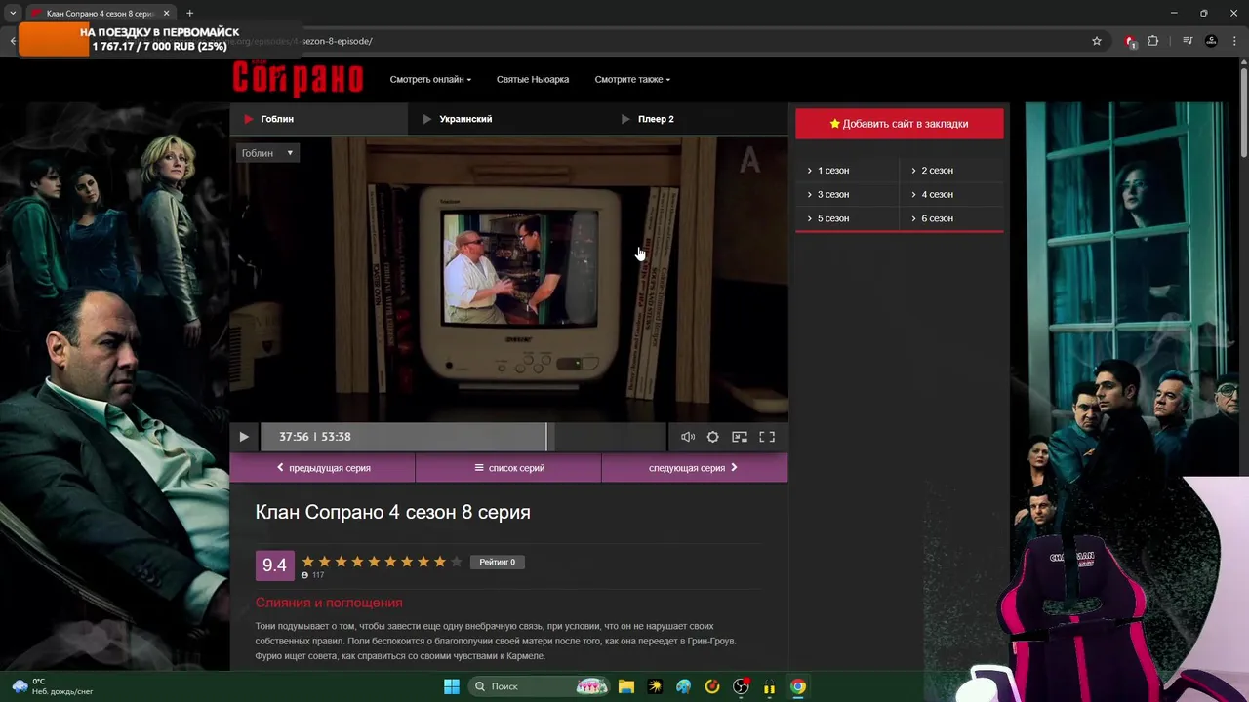Screen dimensions: 1249x702
Task: Open 5 сезон link
Action: (x=832, y=218)
